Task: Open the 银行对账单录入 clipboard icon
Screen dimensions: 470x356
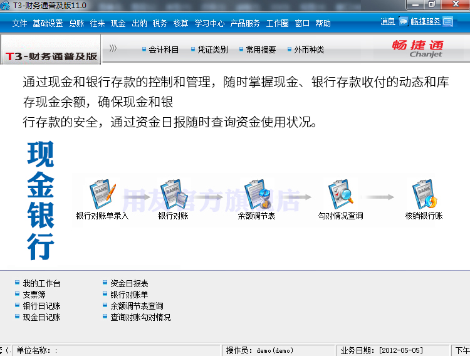Action: [102, 194]
